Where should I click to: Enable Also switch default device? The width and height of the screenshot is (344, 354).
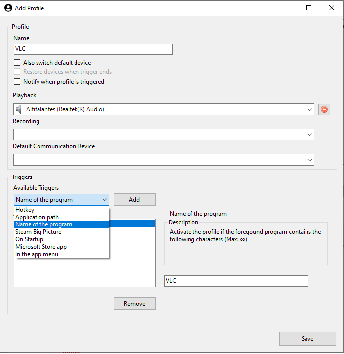click(x=17, y=62)
